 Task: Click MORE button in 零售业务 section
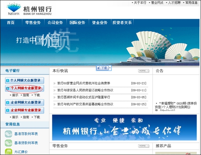(x=144, y=146)
